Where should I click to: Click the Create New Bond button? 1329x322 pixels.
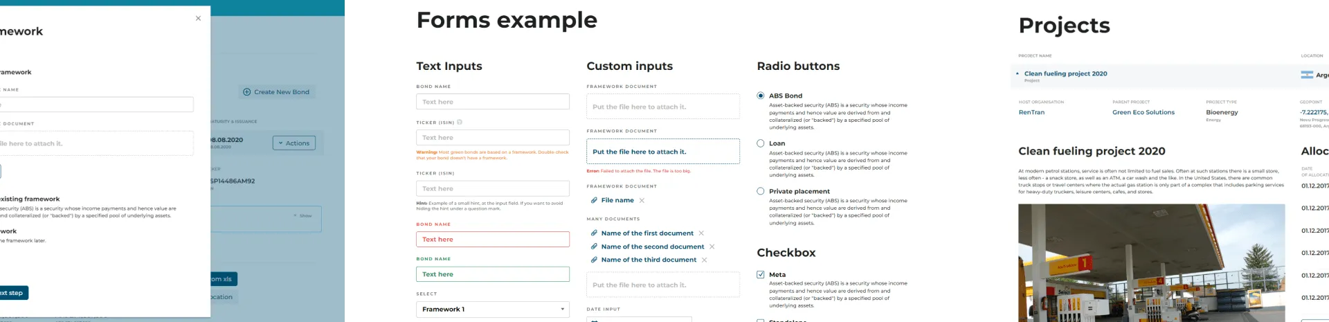(x=276, y=92)
